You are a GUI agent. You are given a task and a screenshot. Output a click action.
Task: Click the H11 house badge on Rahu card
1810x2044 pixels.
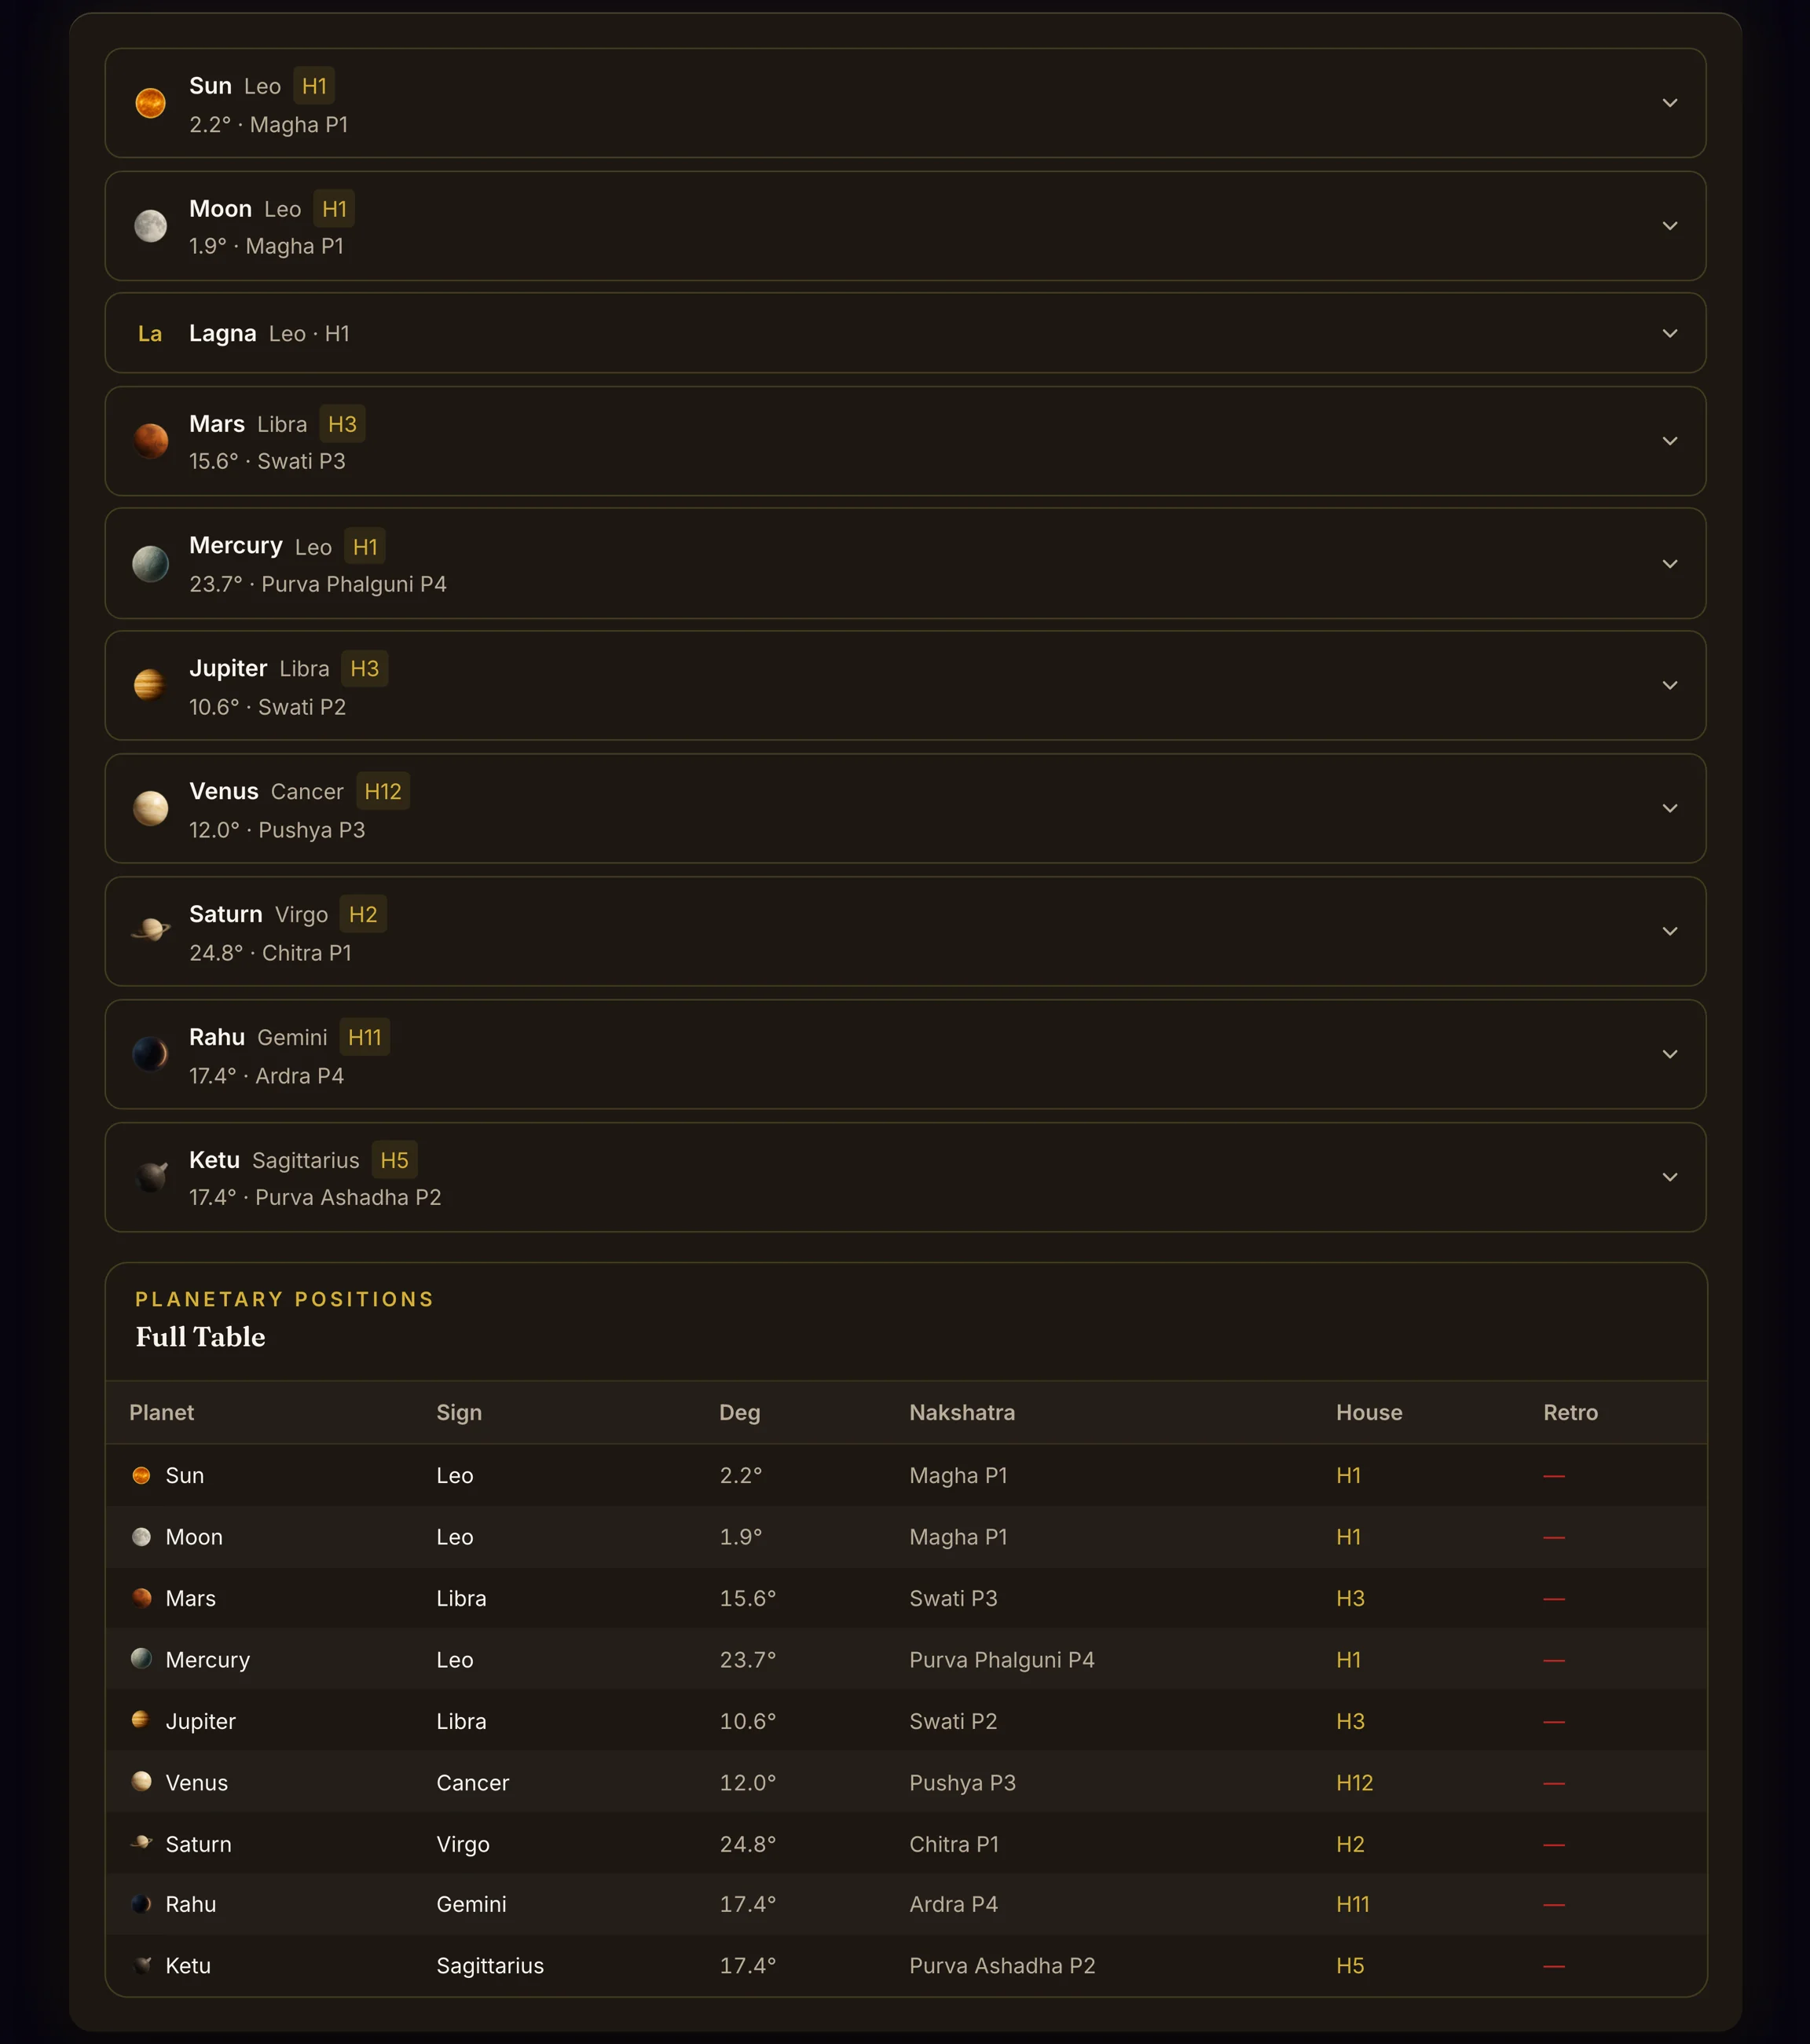[x=364, y=1038]
